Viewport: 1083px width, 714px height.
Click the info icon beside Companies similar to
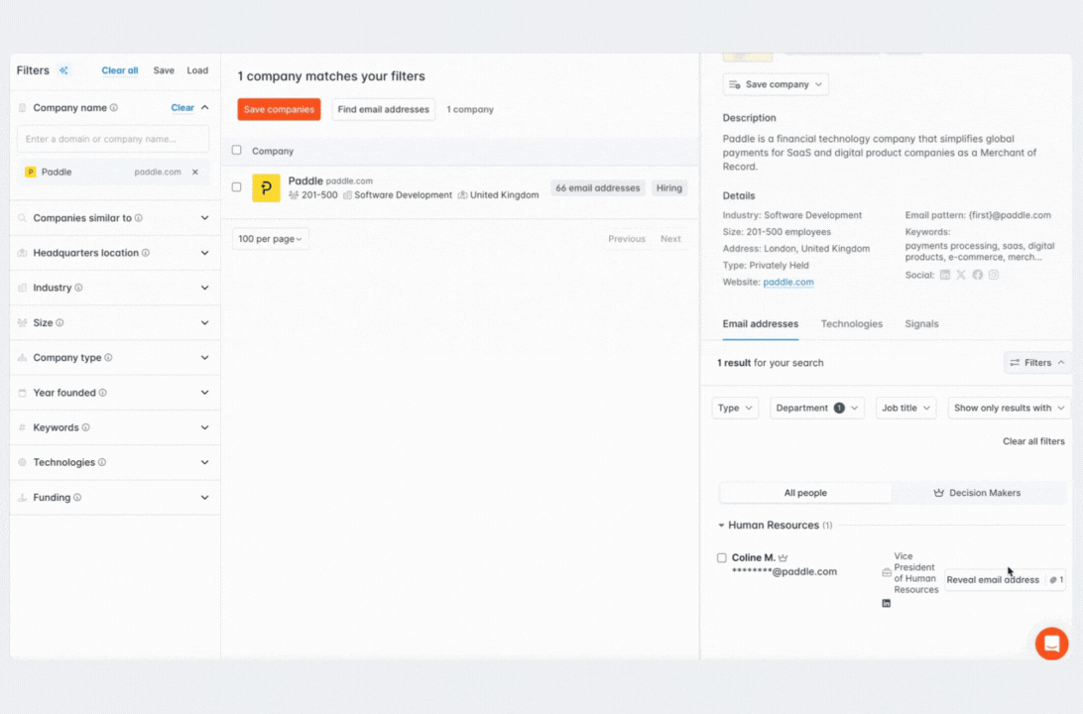pos(139,218)
